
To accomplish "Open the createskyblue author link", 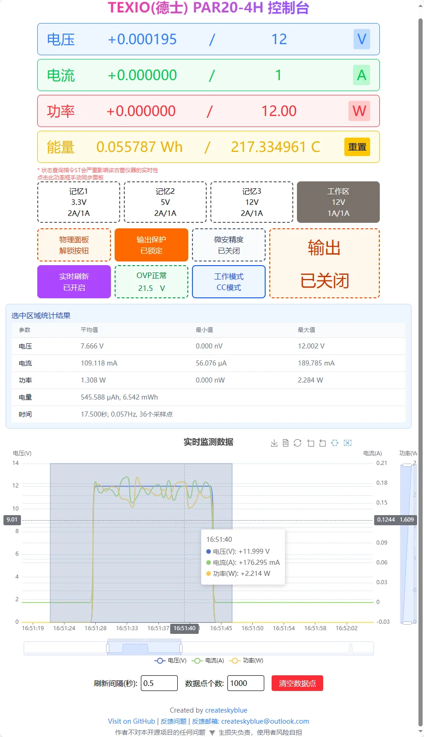I will tap(226, 710).
